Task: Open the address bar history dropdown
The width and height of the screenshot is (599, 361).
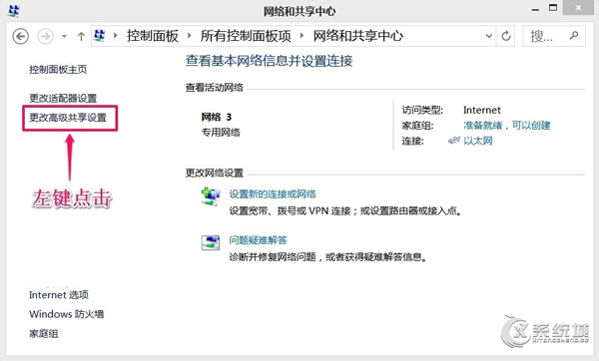Action: pos(488,36)
